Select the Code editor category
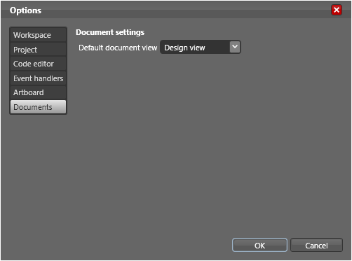 click(38, 64)
